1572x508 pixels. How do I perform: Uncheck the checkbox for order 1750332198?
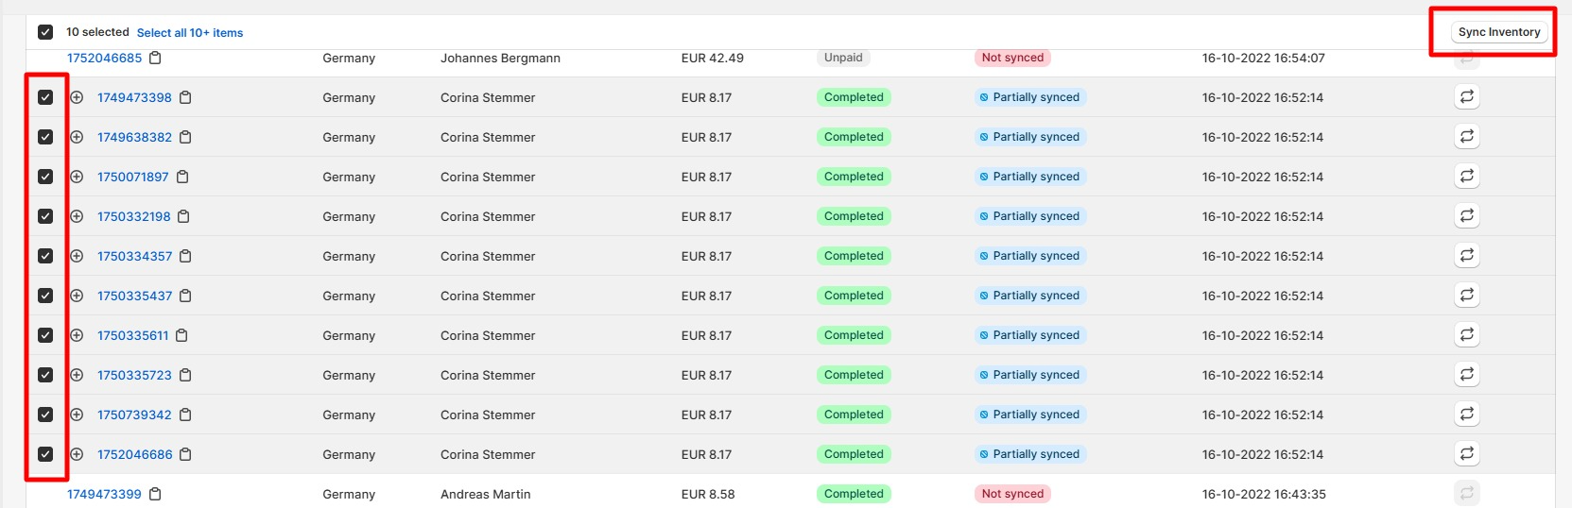[45, 216]
